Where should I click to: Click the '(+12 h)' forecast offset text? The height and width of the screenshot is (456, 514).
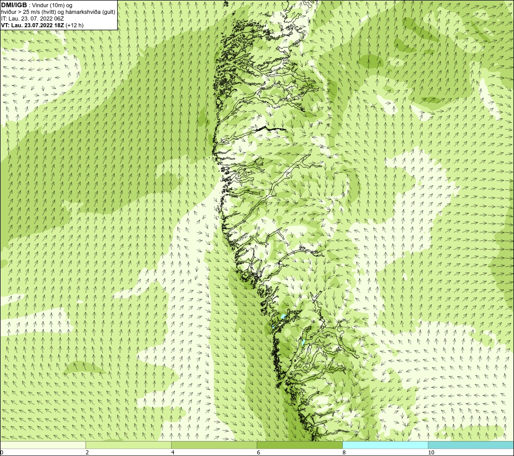click(x=75, y=25)
